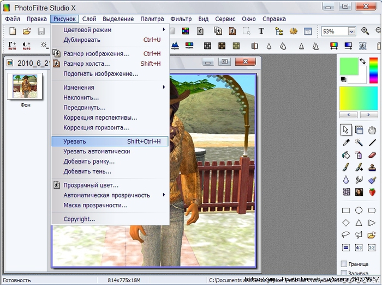Choose Copyright menu item
Screen dimensions: 382x285
click(x=110, y=219)
